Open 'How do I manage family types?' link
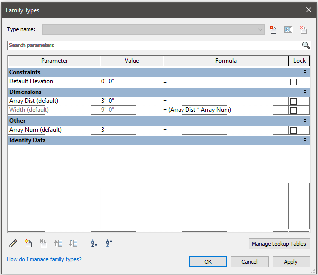The height and width of the screenshot is (275, 318). (x=44, y=259)
